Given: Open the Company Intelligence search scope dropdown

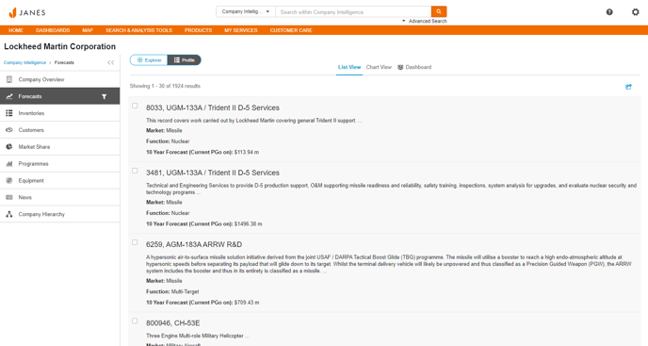Looking at the screenshot, I should [x=246, y=11].
